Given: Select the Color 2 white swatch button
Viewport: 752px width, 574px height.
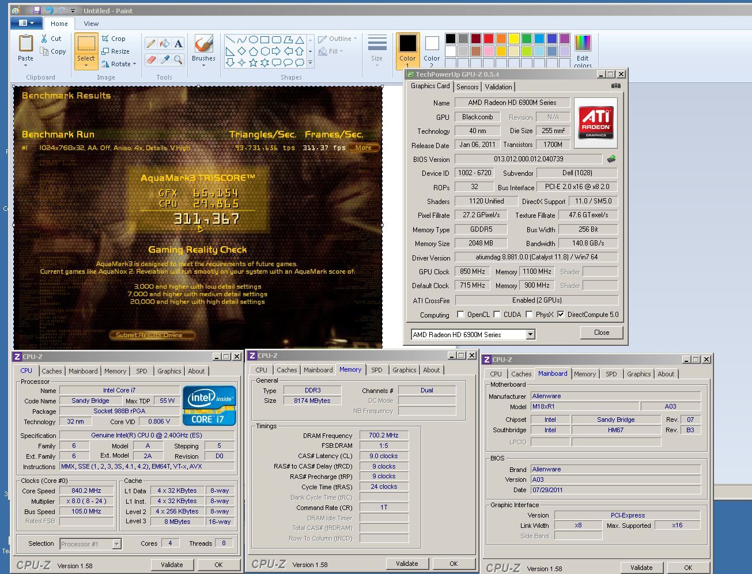Looking at the screenshot, I should pyautogui.click(x=432, y=48).
